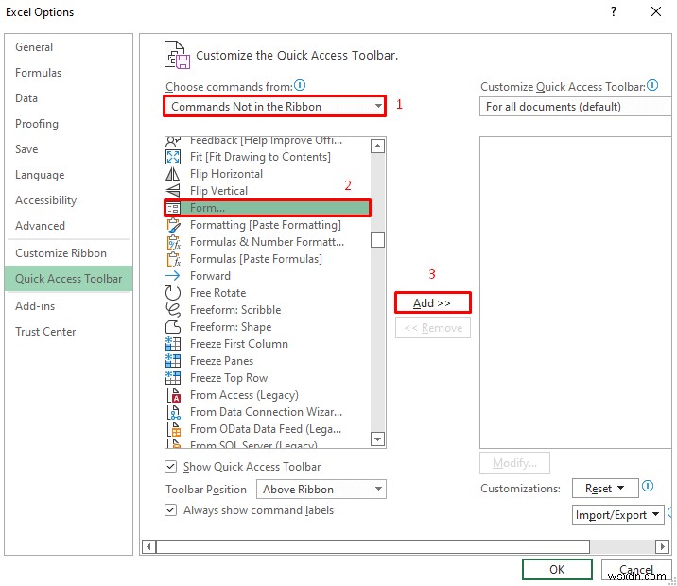Select the Forward command row
This screenshot has width=677, height=586.
pos(268,276)
